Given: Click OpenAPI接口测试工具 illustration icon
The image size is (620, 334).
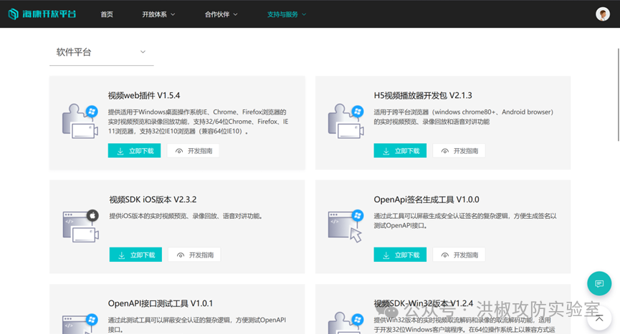Looking at the screenshot, I should point(80,324).
